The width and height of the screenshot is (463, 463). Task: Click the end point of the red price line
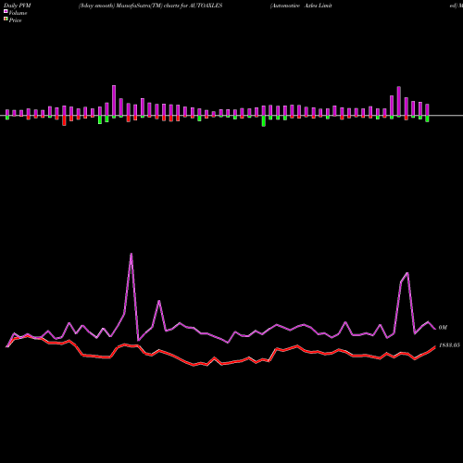435,346
